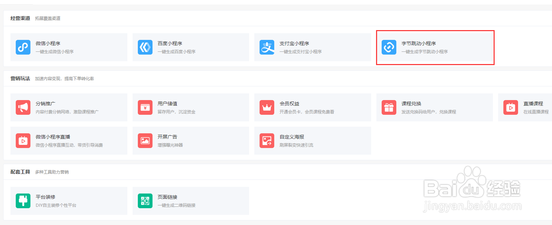
Task: Click text 微信小程序直播互动，带货引导消费
Action: (x=69, y=145)
